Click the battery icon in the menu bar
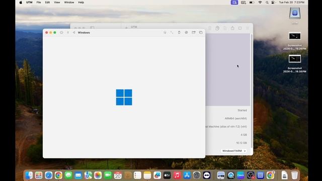Viewport: 322px width, 181px height. [x=252, y=3]
